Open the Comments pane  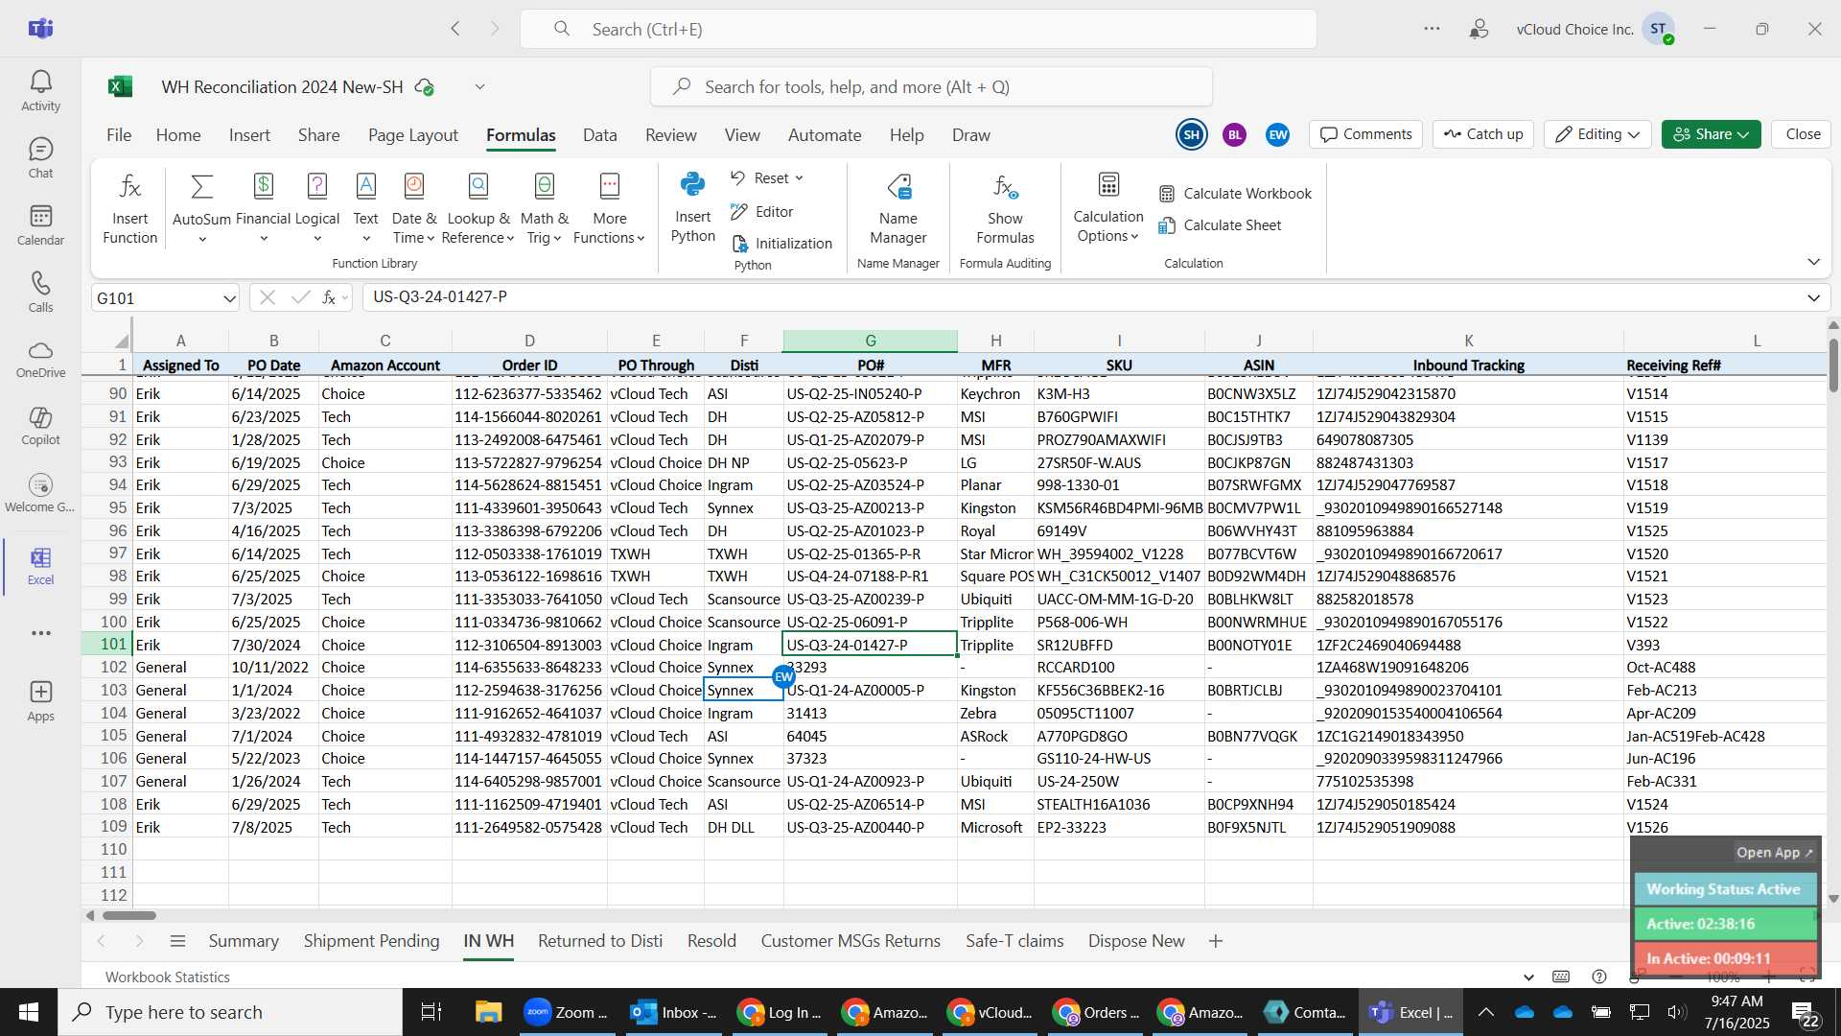point(1366,134)
